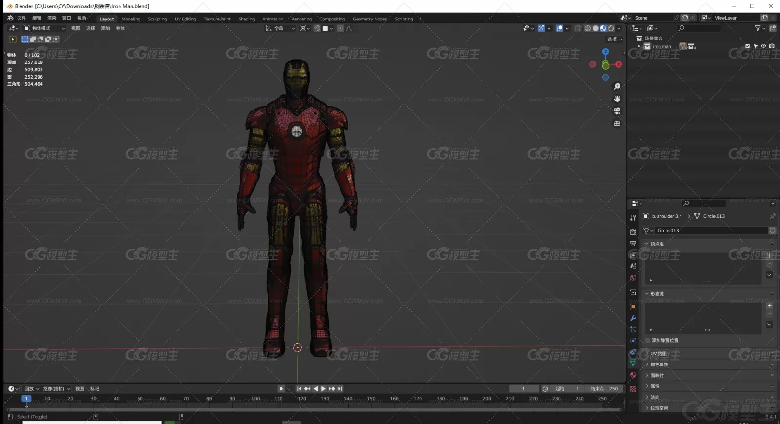Open the Modifiers wrench tab
The image size is (780, 424).
point(633,318)
